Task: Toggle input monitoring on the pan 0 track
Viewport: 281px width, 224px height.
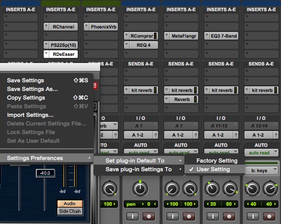Action: click(x=133, y=216)
